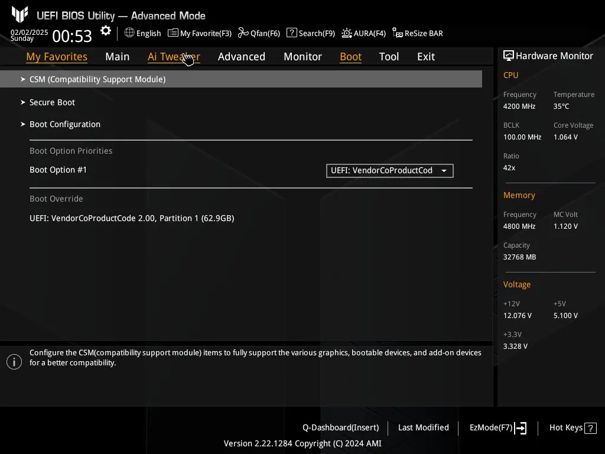The height and width of the screenshot is (454, 605).
Task: Click the BCLK 100.00 MHz value
Action: (x=522, y=137)
